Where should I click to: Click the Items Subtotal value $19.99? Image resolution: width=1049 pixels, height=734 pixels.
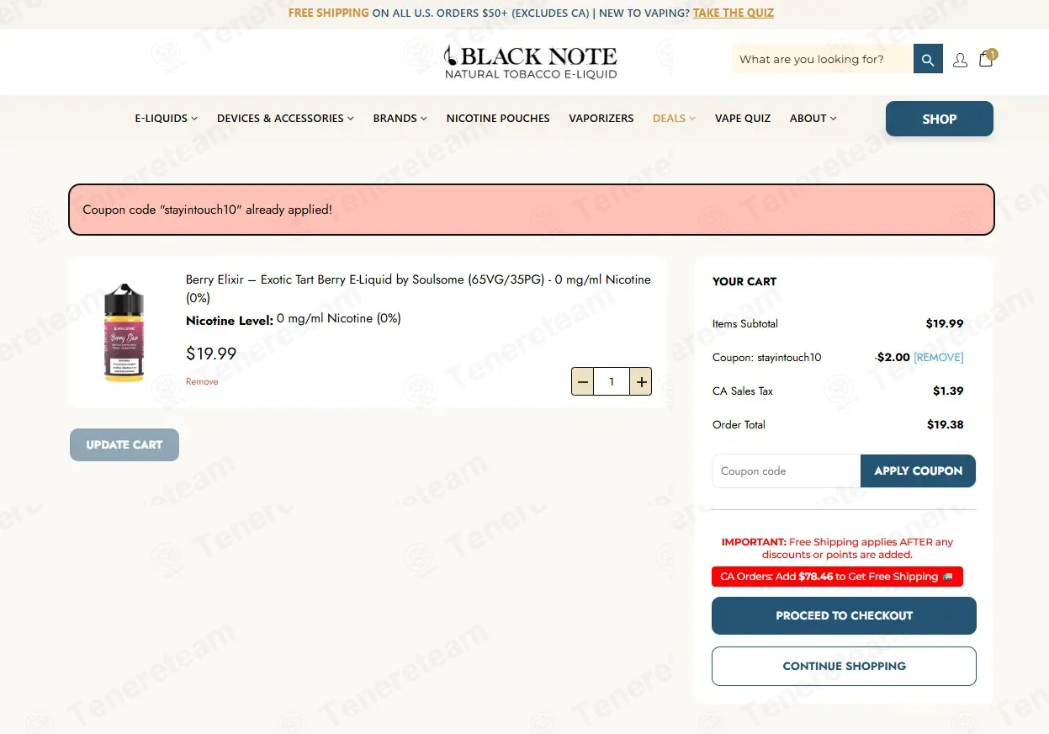(945, 324)
